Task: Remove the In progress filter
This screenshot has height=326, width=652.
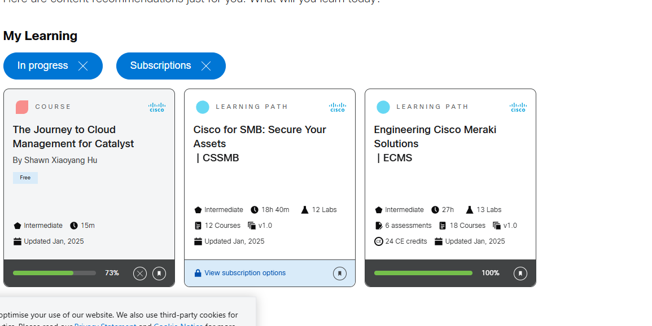Action: tap(82, 66)
